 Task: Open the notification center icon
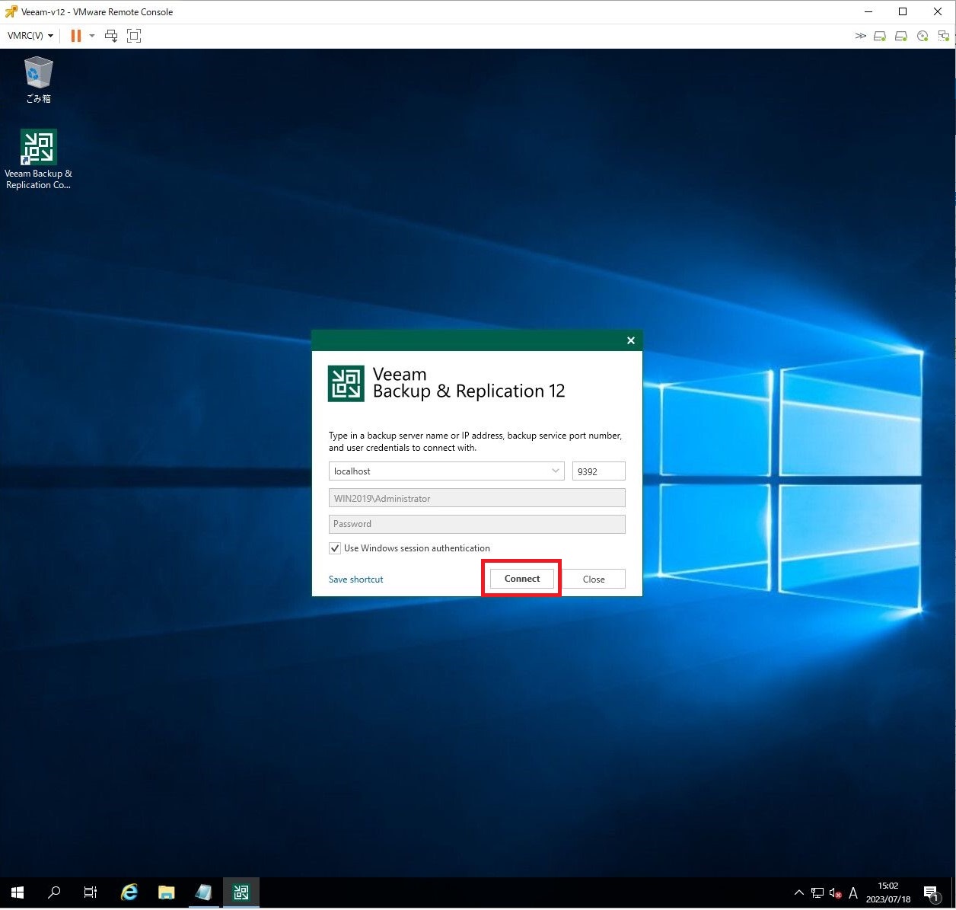932,892
